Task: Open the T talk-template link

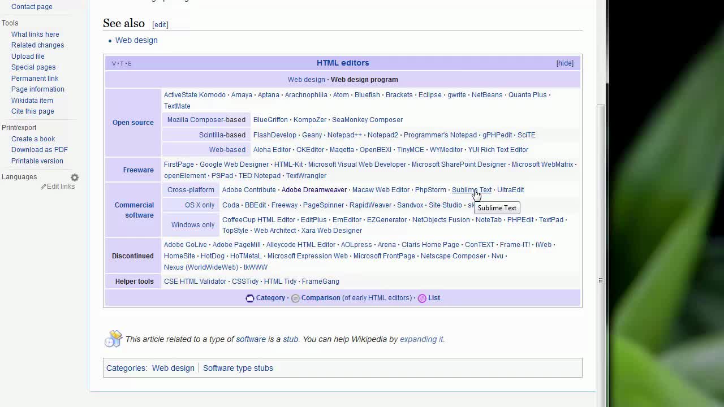Action: [122, 63]
